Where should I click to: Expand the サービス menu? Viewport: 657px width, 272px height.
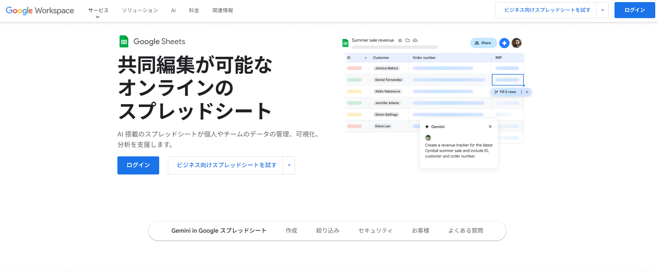click(98, 12)
